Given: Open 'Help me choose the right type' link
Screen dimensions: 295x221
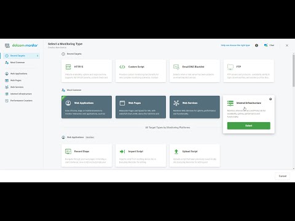Looking at the screenshot, I should pyautogui.click(x=235, y=45).
